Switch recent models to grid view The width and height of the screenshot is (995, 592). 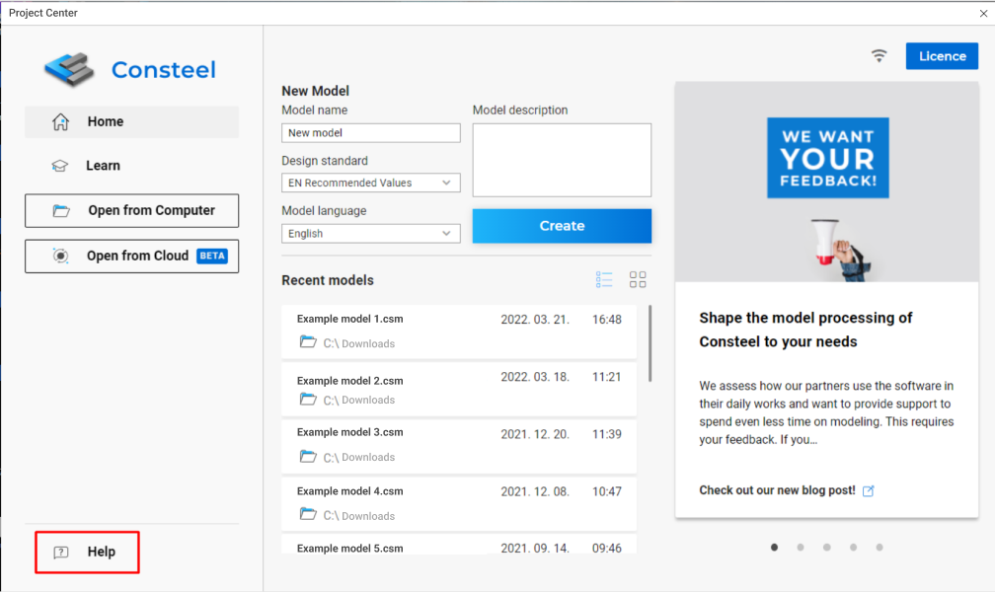pyautogui.click(x=638, y=280)
